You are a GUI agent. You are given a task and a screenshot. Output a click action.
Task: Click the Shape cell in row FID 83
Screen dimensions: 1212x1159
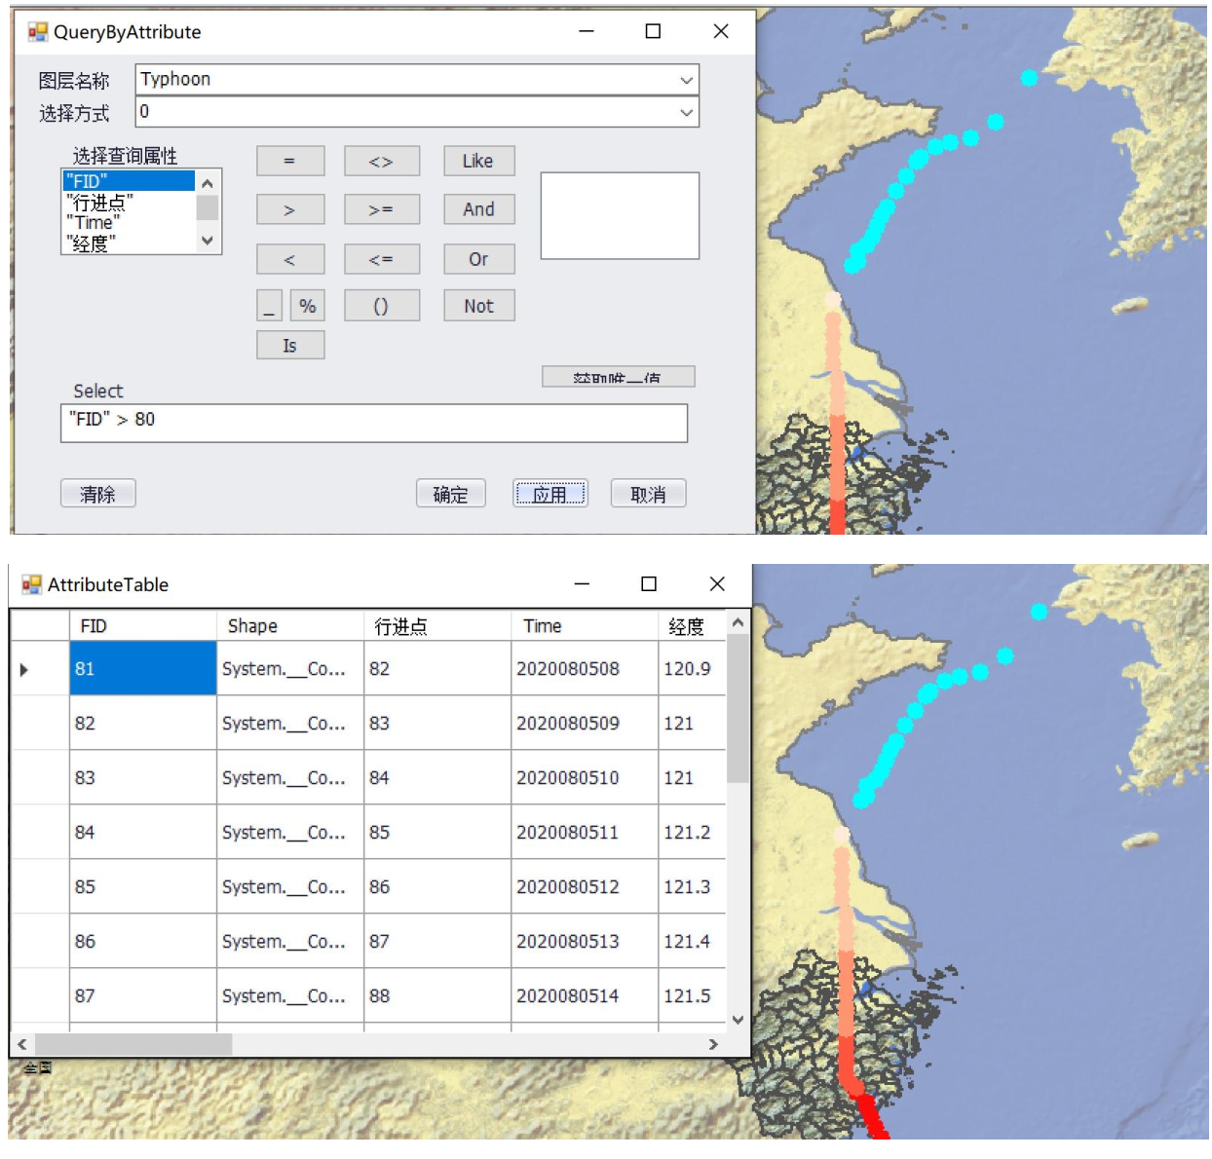point(290,778)
